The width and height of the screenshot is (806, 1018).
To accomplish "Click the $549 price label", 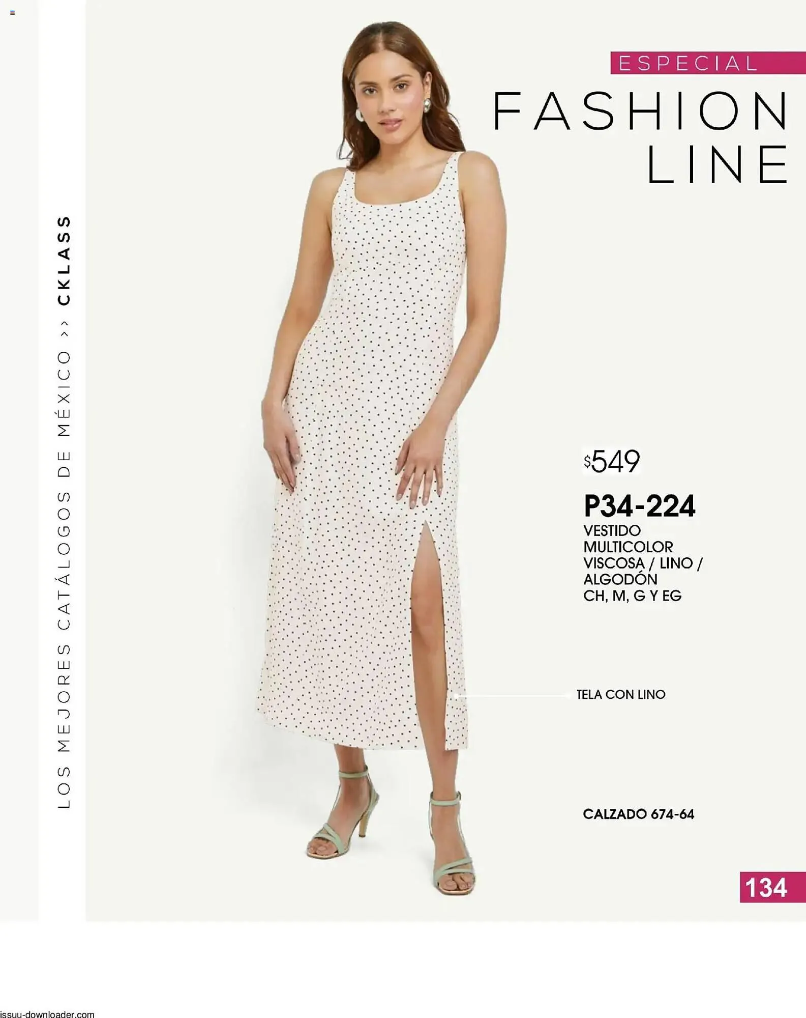I will tap(611, 462).
